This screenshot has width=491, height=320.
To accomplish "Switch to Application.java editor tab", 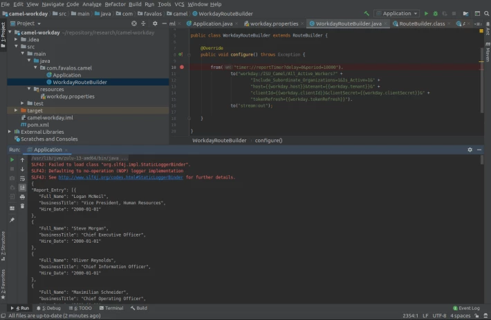I will point(212,23).
